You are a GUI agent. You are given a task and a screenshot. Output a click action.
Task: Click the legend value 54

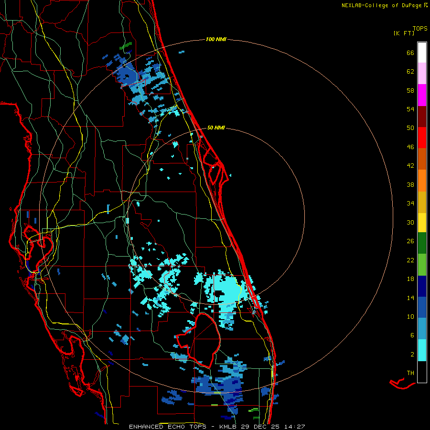click(410, 109)
